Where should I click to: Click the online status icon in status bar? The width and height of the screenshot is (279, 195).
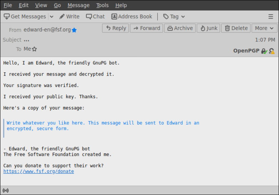5,191
